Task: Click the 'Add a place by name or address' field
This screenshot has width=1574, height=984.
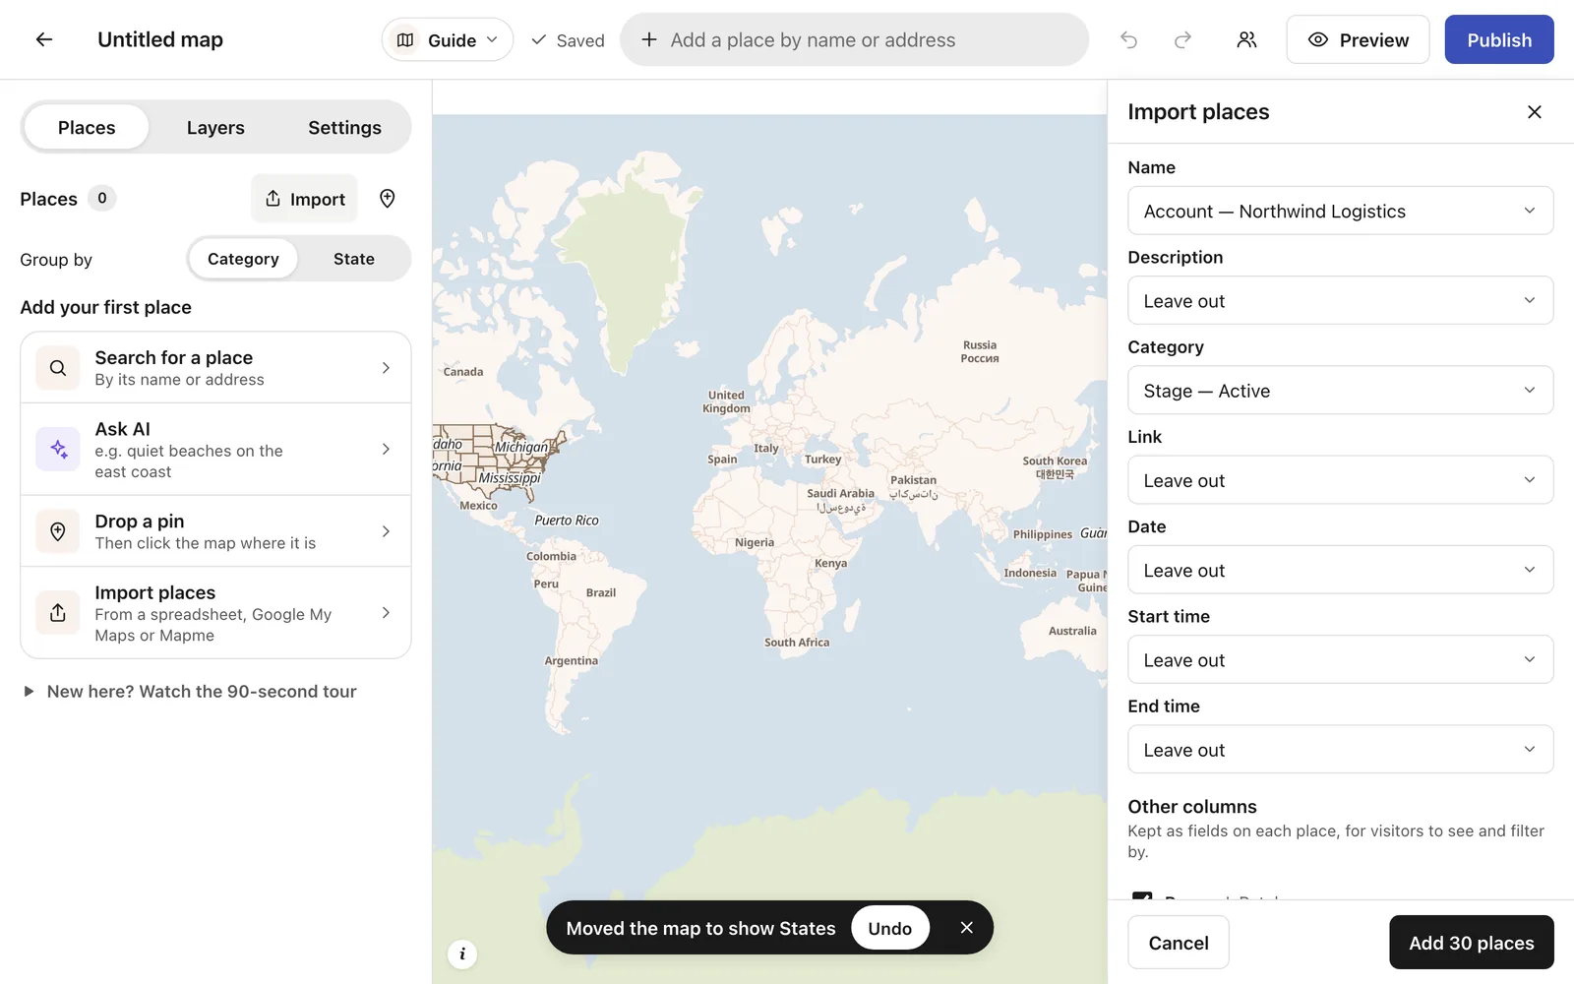Action: pos(854,39)
